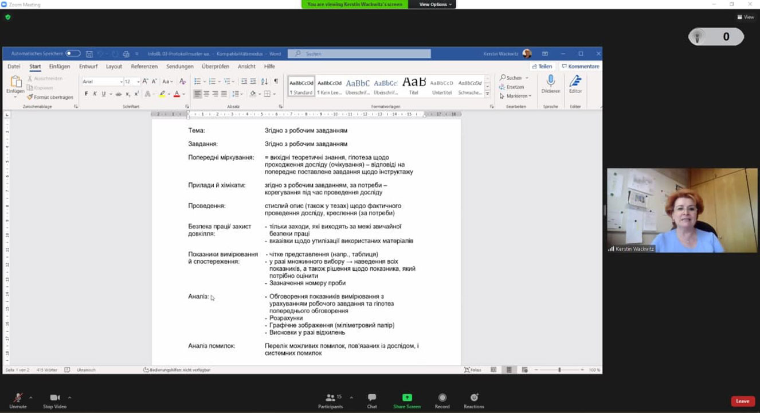This screenshot has width=760, height=413.
Task: Click Format übertragen (format painter)
Action: 50,98
